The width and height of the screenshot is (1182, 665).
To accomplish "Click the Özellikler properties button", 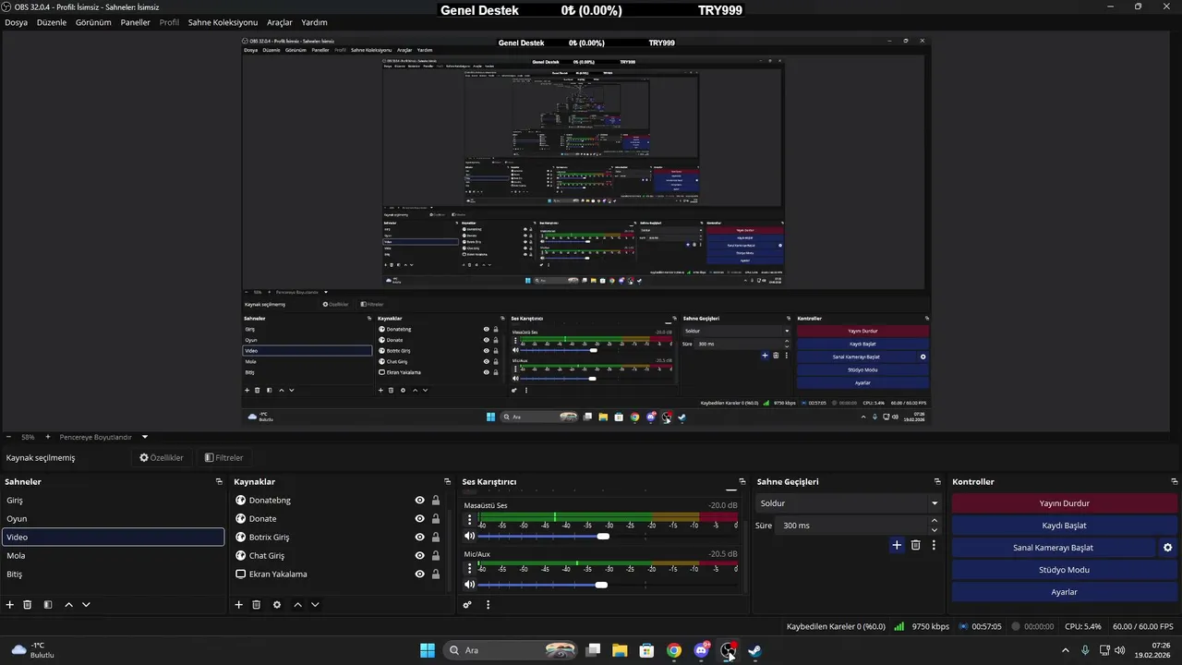I will (162, 457).
